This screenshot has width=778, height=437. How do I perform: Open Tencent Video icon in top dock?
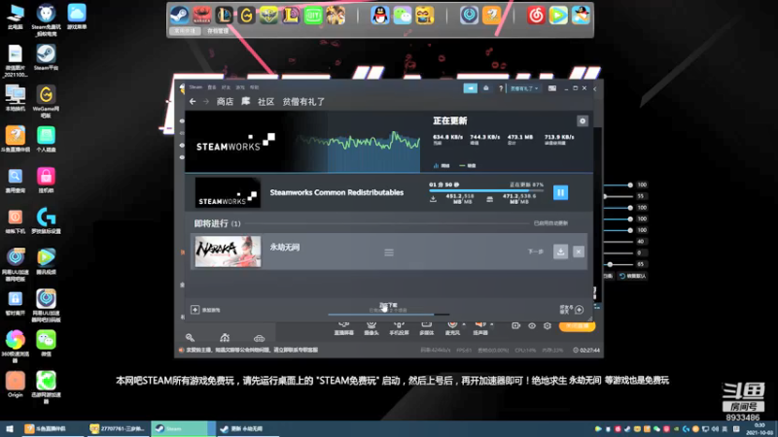click(558, 15)
